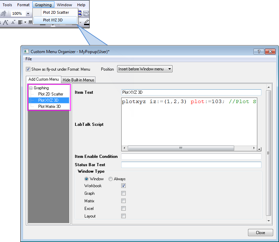Select Plot Matrix 3D in tree
The height and width of the screenshot is (242, 279).
49,107
